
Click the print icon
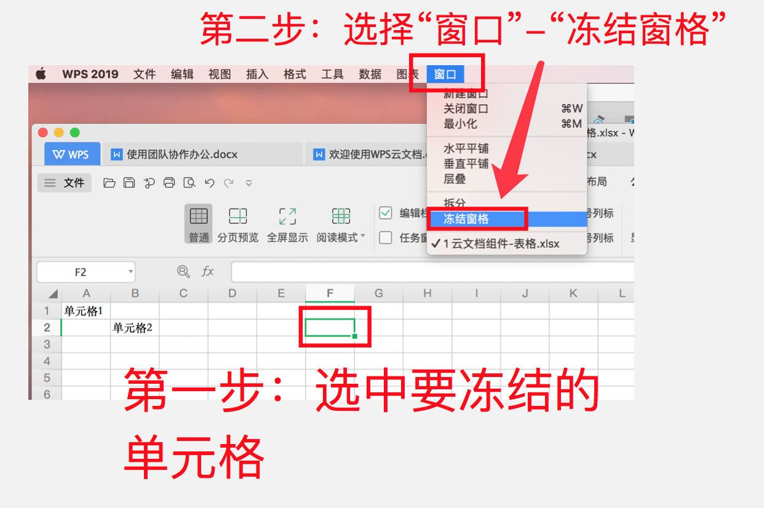tap(169, 183)
